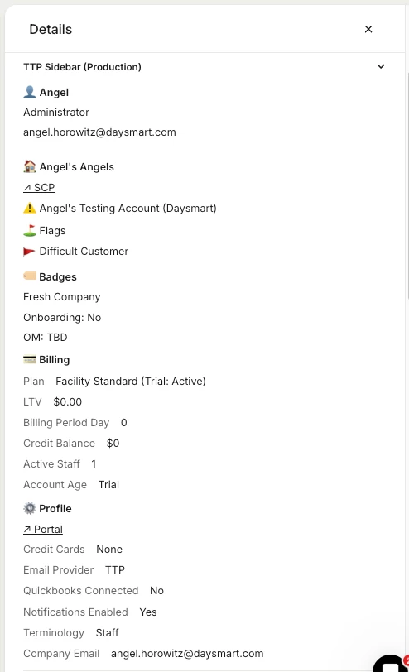Click the Facility Standard (Trial: Active) plan value
The image size is (409, 672).
pos(131,381)
